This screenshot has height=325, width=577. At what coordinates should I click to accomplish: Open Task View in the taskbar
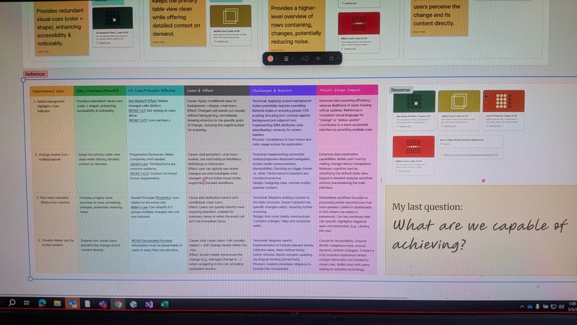tap(27, 303)
